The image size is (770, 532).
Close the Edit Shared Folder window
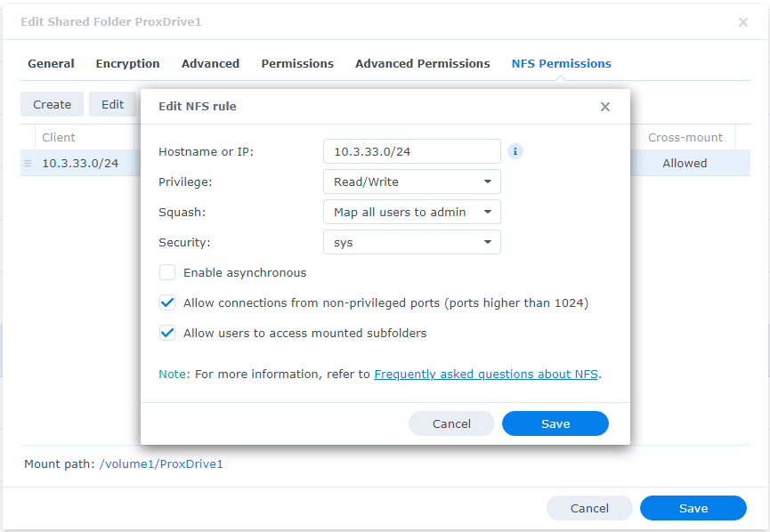pyautogui.click(x=743, y=22)
